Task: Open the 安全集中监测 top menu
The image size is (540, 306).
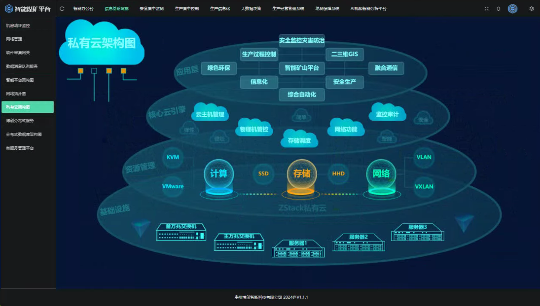Action: [151, 9]
